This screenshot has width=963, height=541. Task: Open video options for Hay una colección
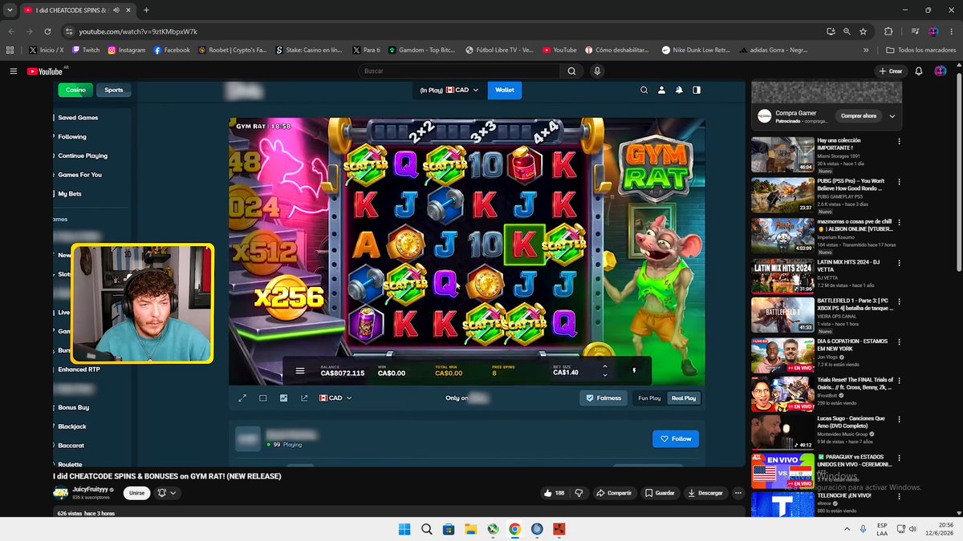tap(899, 141)
